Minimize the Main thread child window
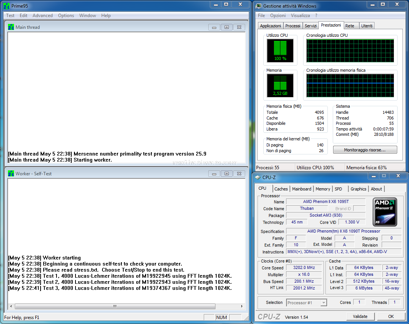 pyautogui.click(x=214, y=27)
